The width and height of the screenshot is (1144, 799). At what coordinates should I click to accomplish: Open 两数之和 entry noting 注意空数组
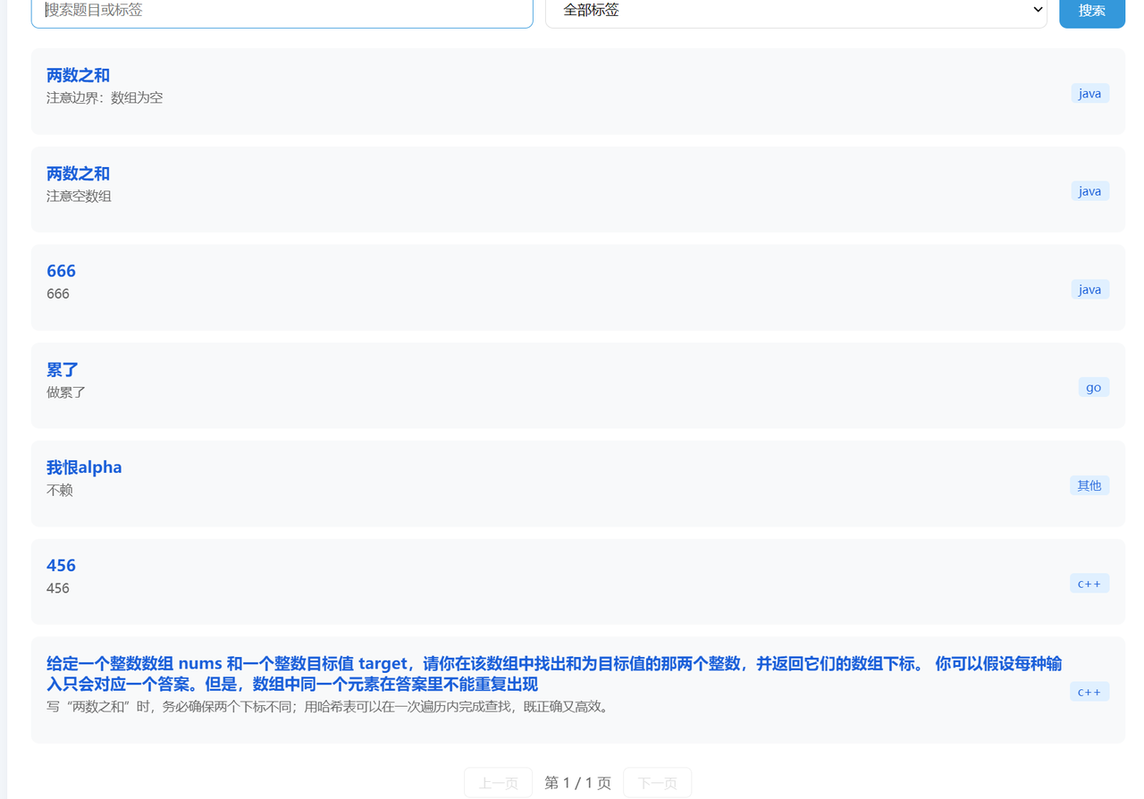click(78, 173)
